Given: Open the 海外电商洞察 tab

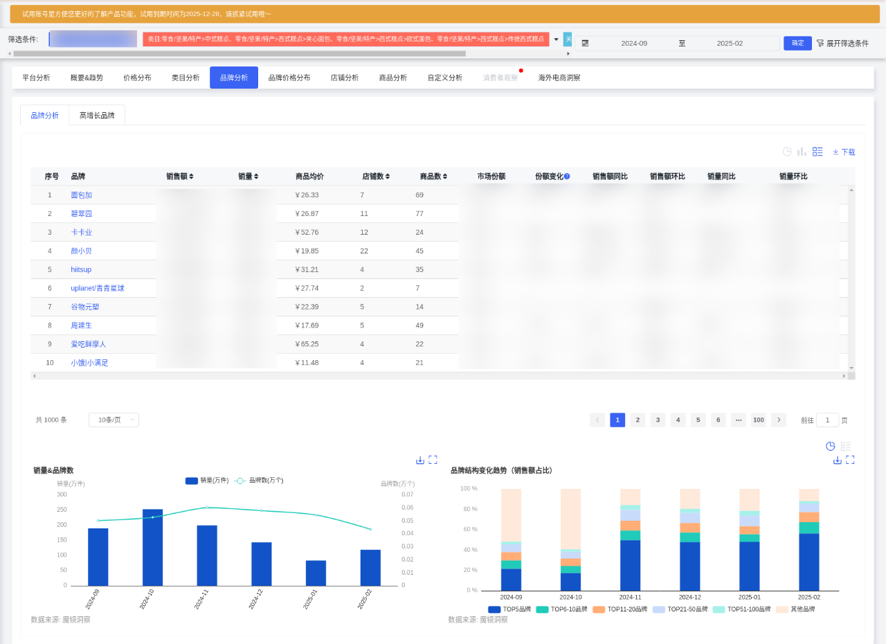Looking at the screenshot, I should 559,78.
